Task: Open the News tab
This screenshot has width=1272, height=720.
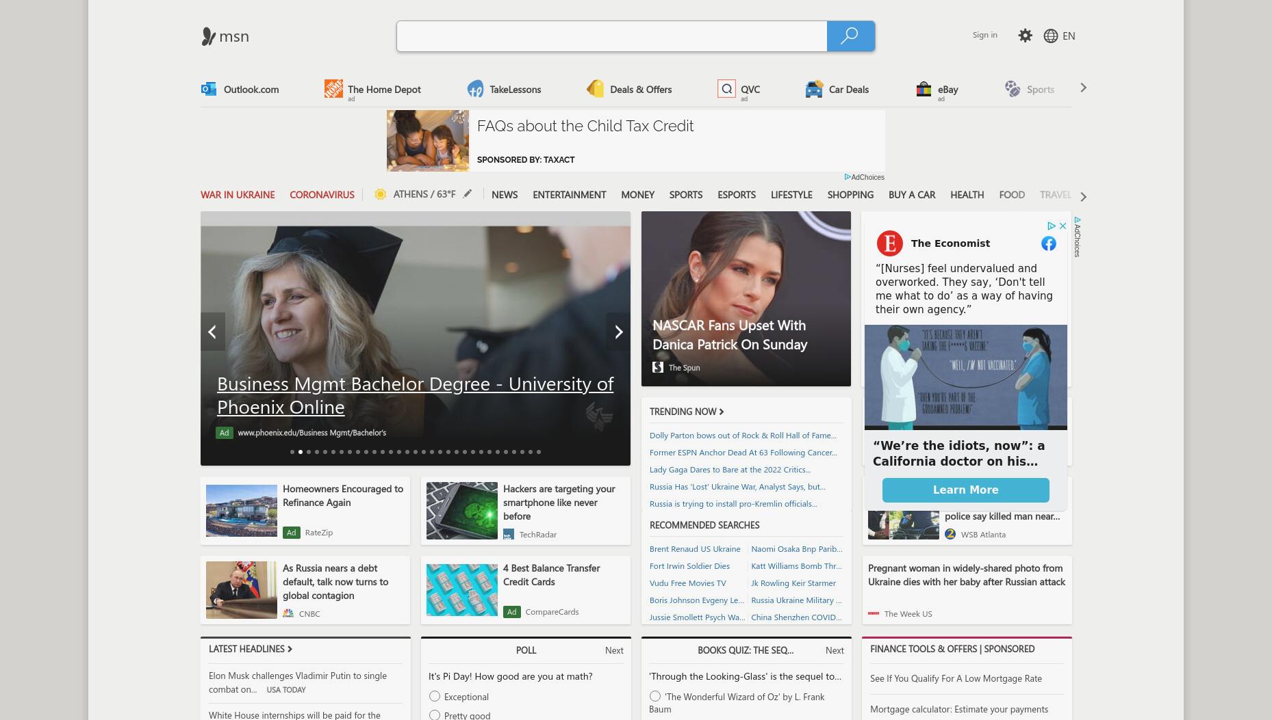Action: [x=505, y=194]
